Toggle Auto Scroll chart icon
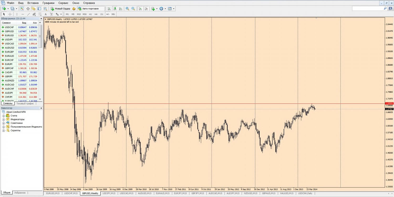394x197 pixels. click(140, 9)
